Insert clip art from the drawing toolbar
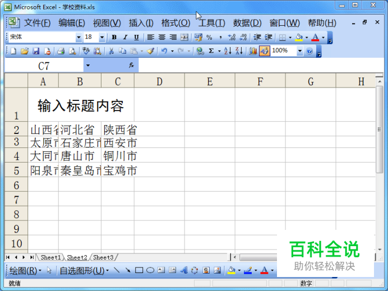This screenshot has height=291, width=388. click(x=206, y=270)
